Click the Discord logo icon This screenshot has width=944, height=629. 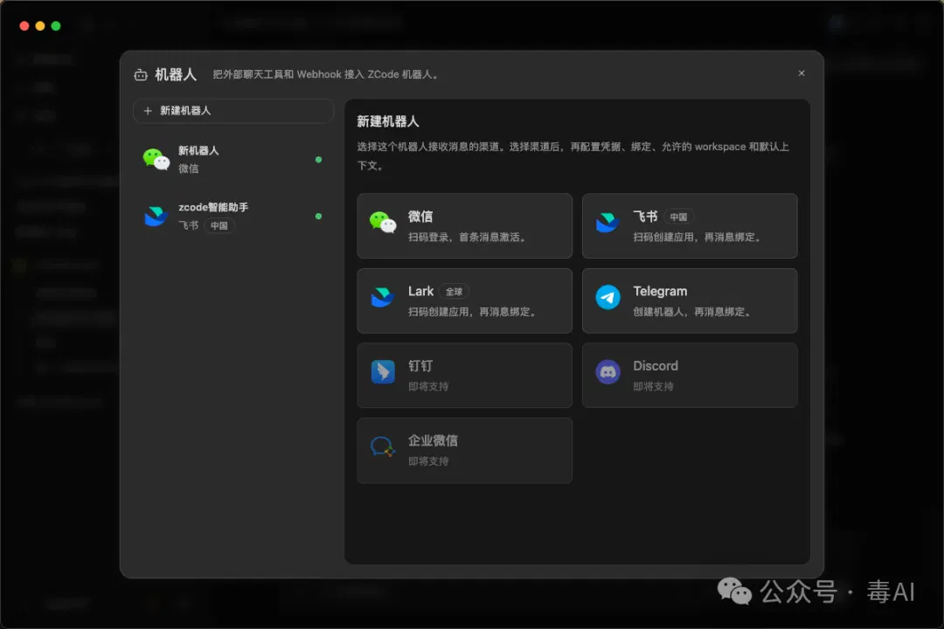[608, 372]
